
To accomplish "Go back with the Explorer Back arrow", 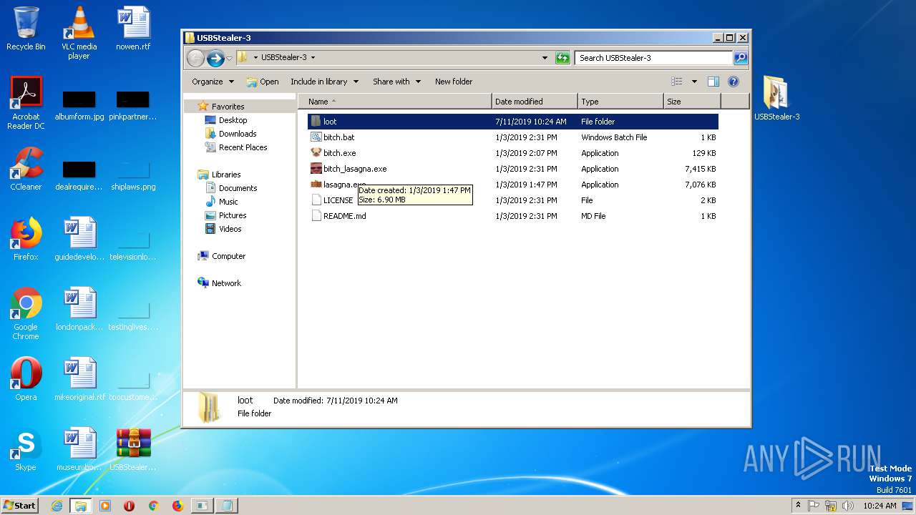I will click(x=195, y=58).
